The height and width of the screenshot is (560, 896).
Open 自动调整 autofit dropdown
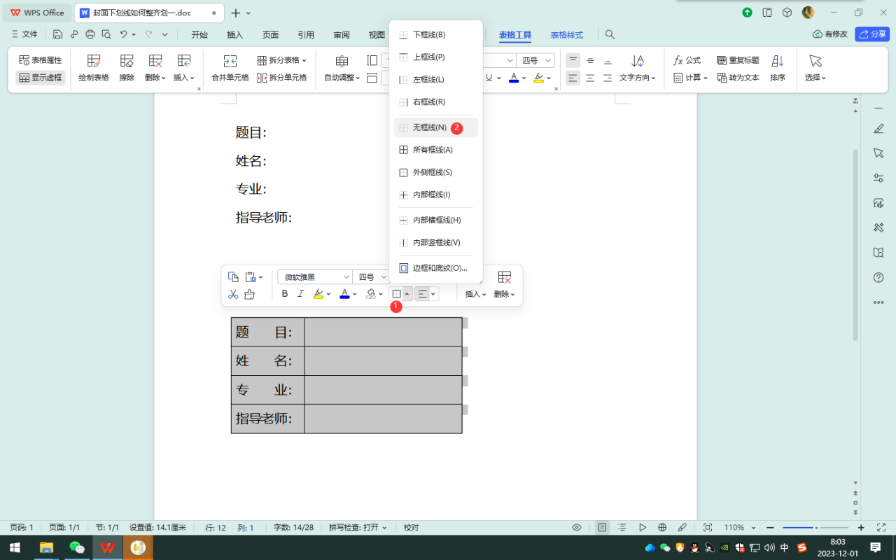(342, 78)
